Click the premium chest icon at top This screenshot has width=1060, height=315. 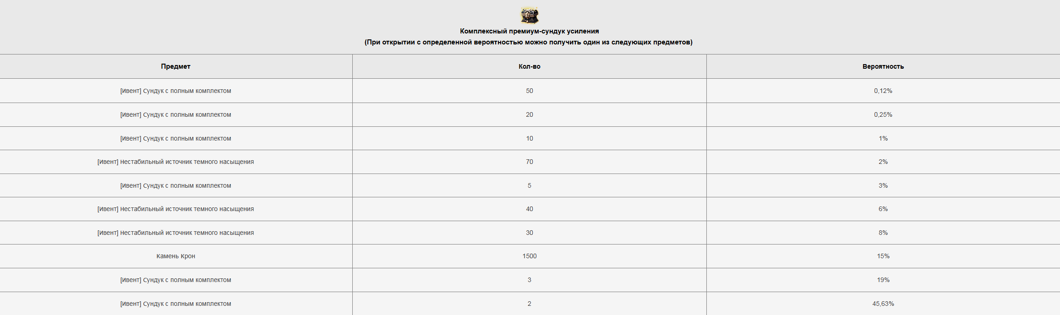(x=529, y=16)
